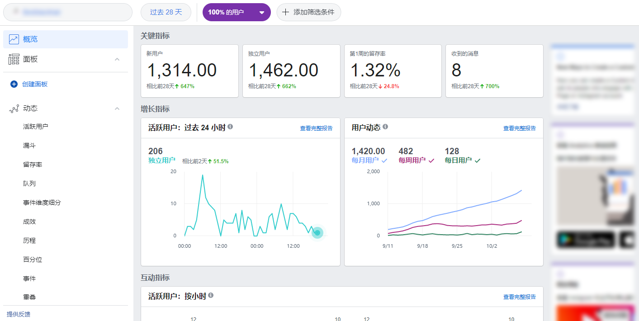Click plus icon in 添加筛选条件

(285, 12)
